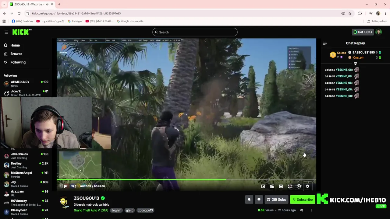Image resolution: width=390 pixels, height=219 pixels.
Task: Open MsStormAngel channel in sidebar
Action: click(x=26, y=175)
